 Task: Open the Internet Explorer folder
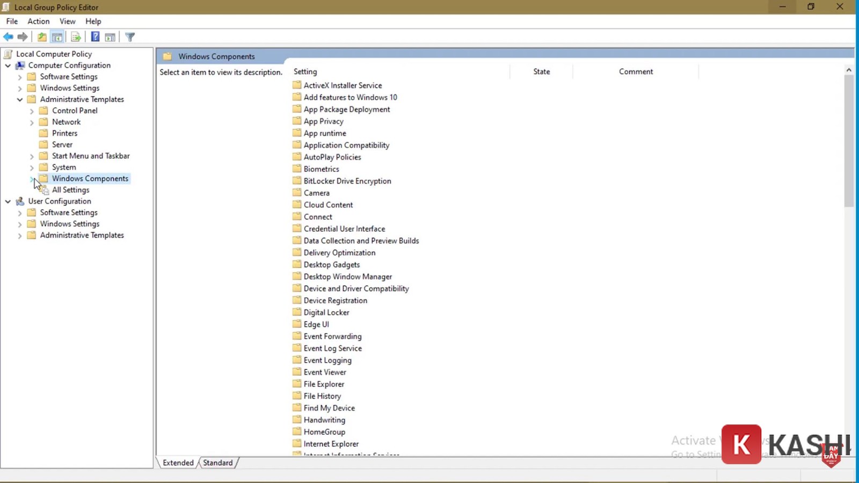coord(331,444)
